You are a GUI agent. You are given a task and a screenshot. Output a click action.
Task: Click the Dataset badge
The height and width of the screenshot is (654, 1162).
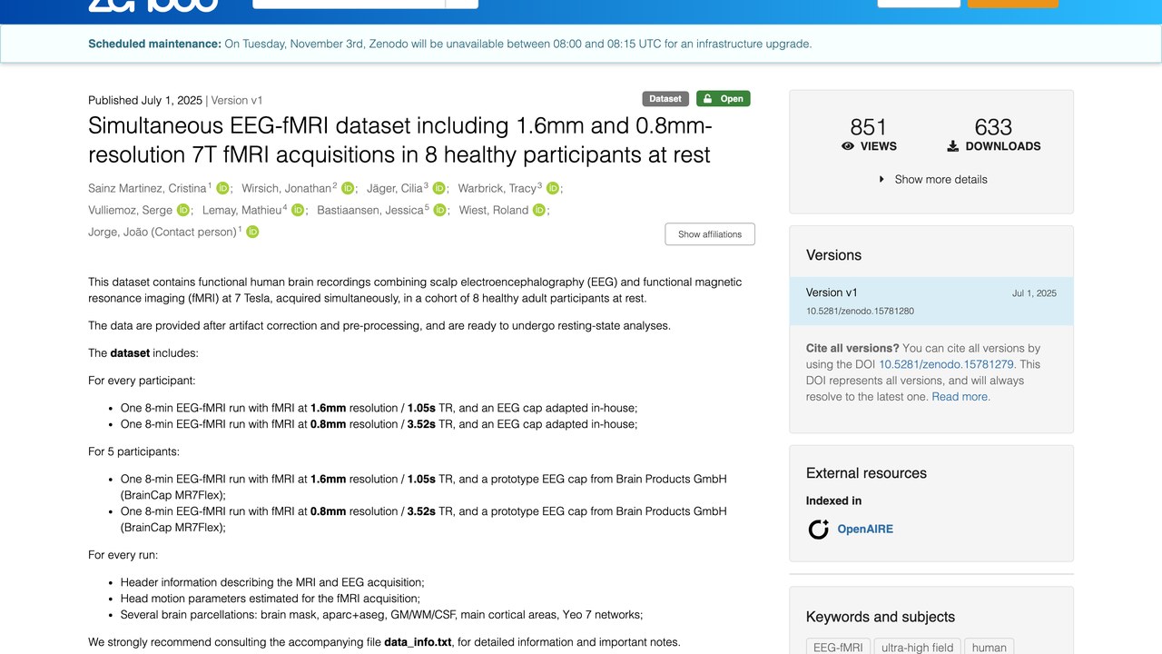pos(665,99)
